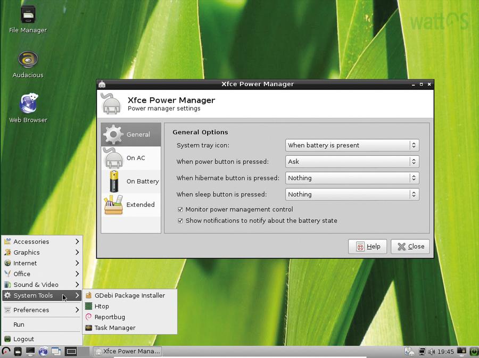Click the Help button

pos(367,247)
